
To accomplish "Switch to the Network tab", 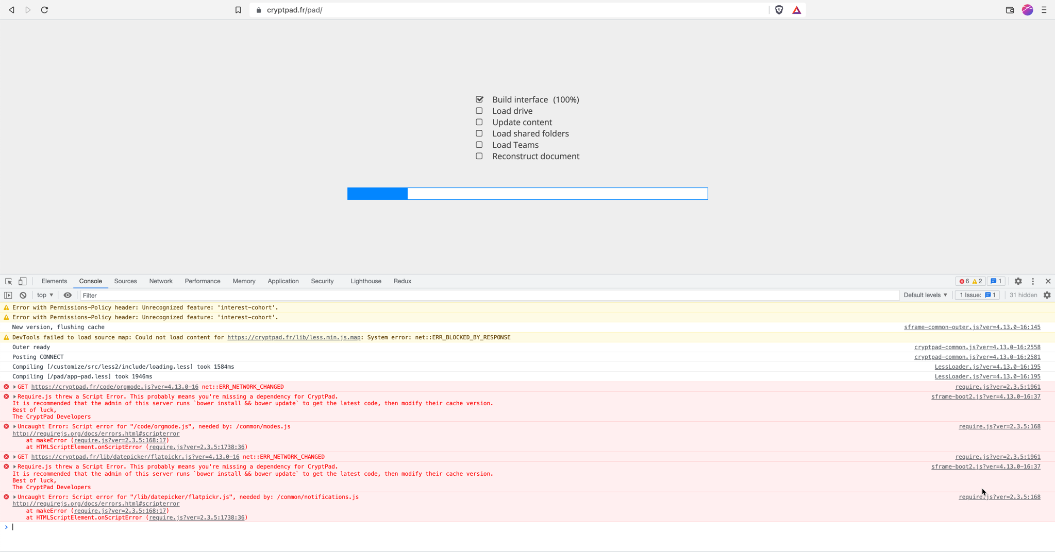I will (161, 281).
